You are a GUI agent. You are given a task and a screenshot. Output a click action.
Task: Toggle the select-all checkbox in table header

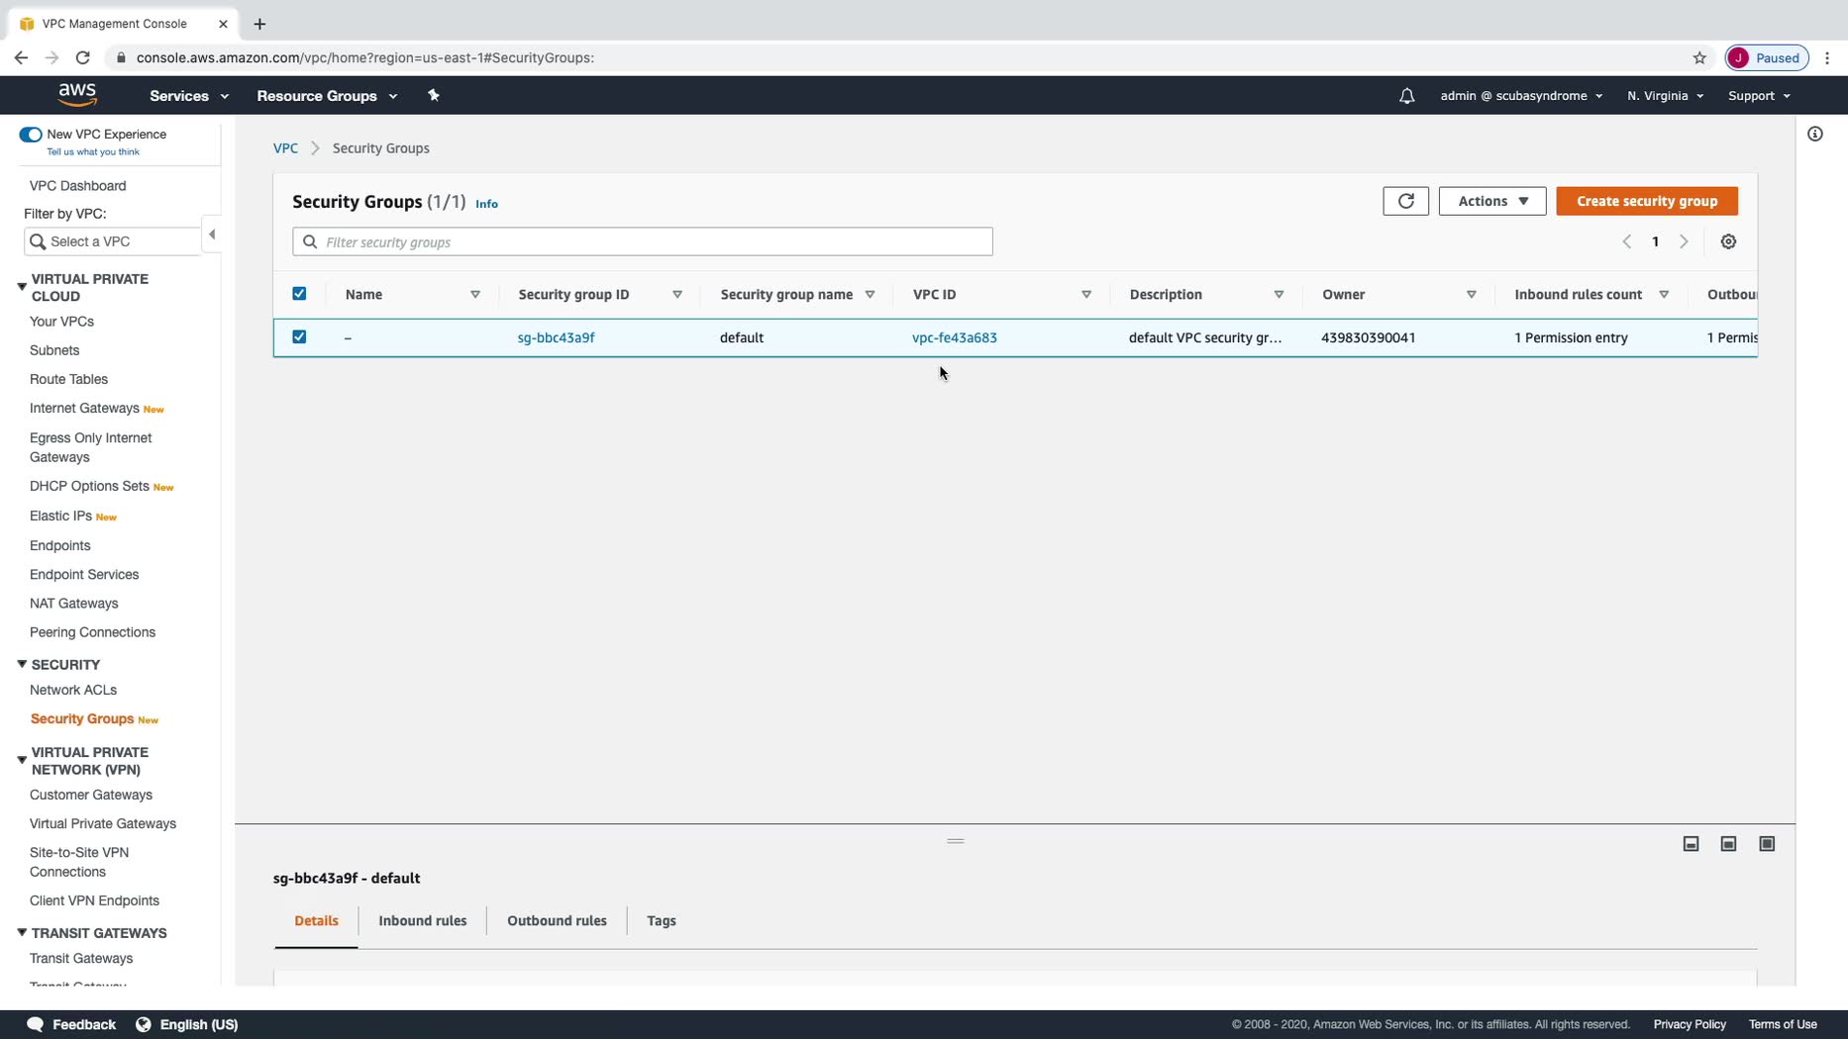299,294
